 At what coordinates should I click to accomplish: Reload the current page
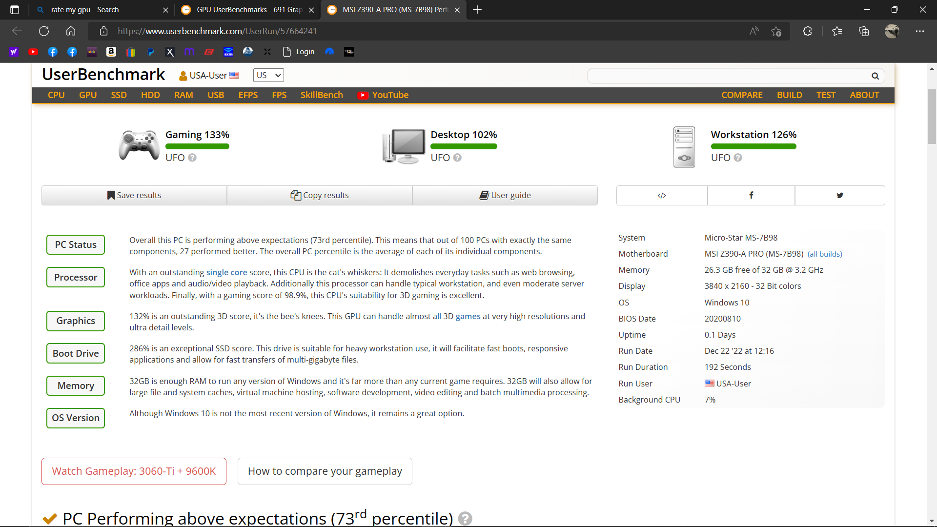pyautogui.click(x=44, y=31)
